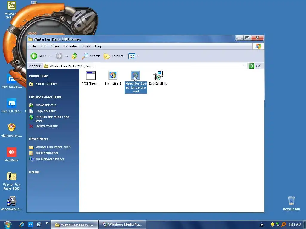Click the Windows flag logo in menu bar
The width and height of the screenshot is (306, 229).
[x=258, y=46]
